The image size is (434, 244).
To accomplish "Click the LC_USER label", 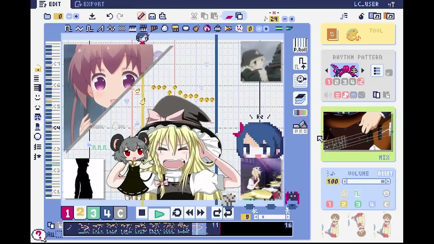I will pos(366,4).
